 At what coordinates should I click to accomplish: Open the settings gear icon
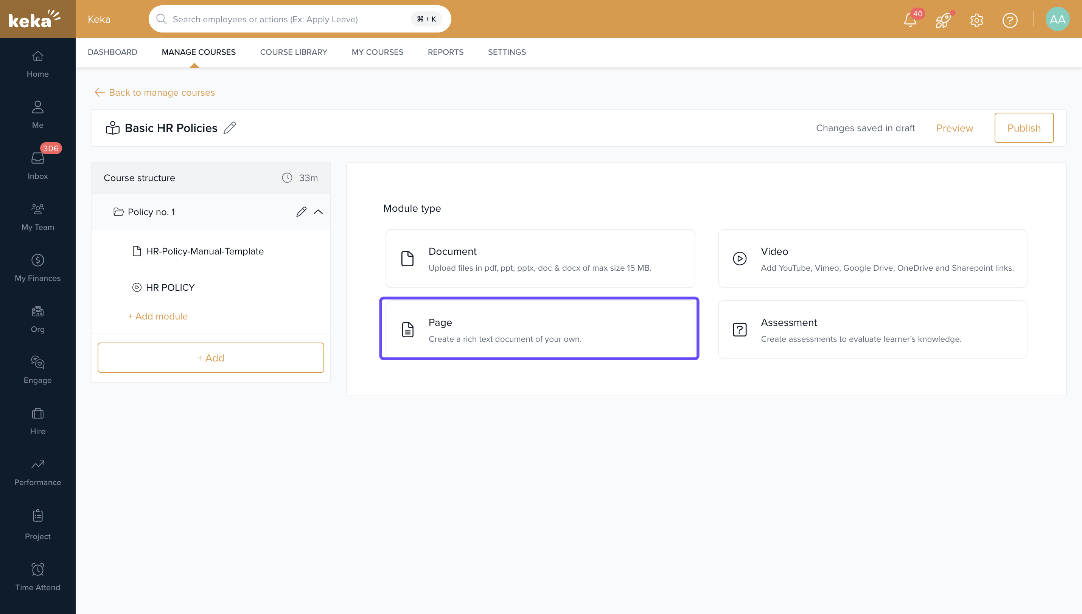pos(976,20)
